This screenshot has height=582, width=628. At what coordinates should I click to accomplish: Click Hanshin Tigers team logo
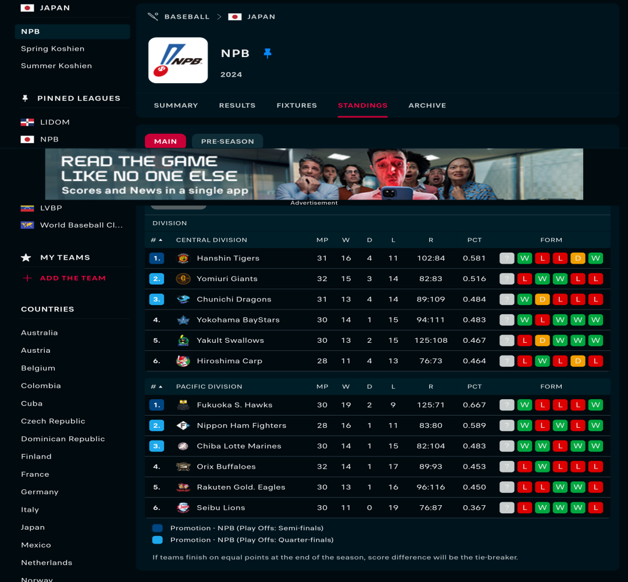point(183,258)
